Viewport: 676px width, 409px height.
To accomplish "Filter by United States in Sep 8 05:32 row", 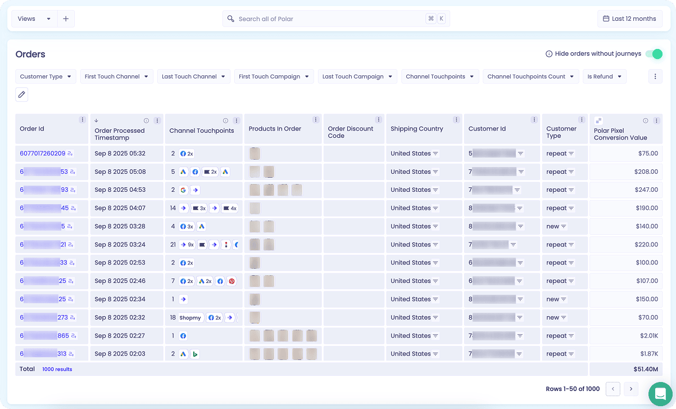I will pos(435,154).
